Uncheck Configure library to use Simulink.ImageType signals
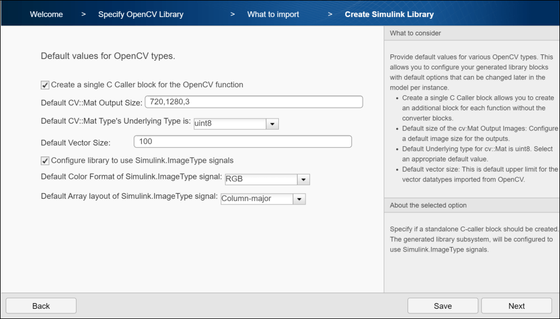This screenshot has height=319, width=560. point(45,161)
